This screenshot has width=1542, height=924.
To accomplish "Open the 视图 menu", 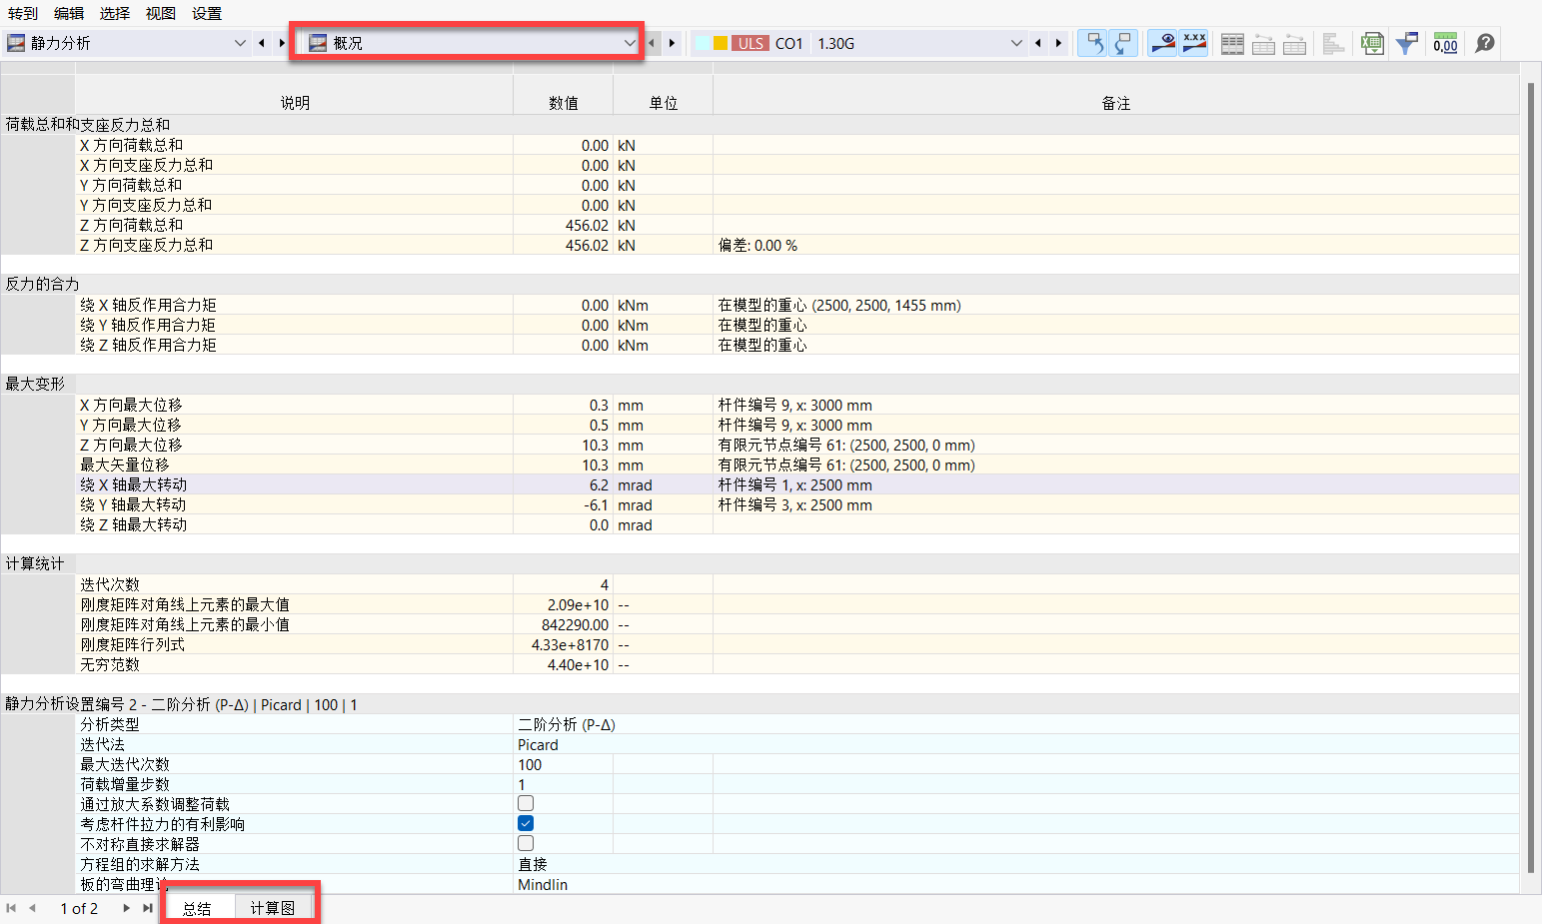I will click(161, 13).
